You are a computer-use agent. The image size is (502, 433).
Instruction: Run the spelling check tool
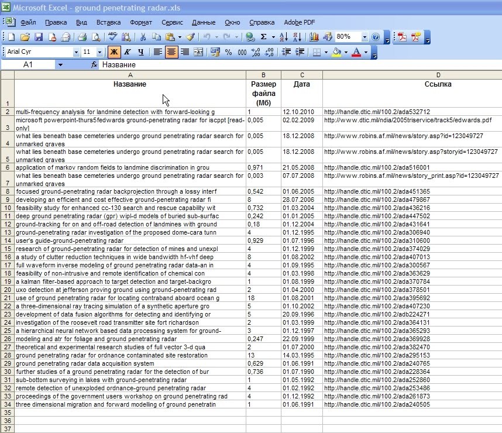pyautogui.click(x=113, y=37)
